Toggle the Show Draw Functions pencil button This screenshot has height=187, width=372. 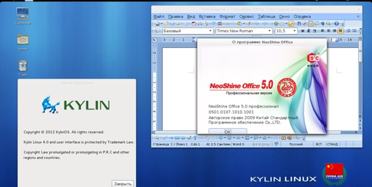pyautogui.click(x=291, y=24)
